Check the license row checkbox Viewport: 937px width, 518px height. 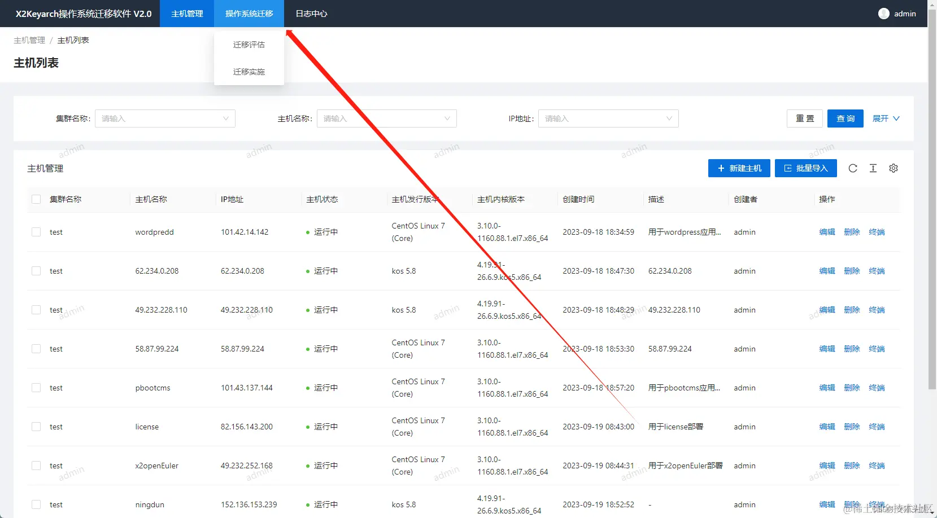click(x=36, y=427)
